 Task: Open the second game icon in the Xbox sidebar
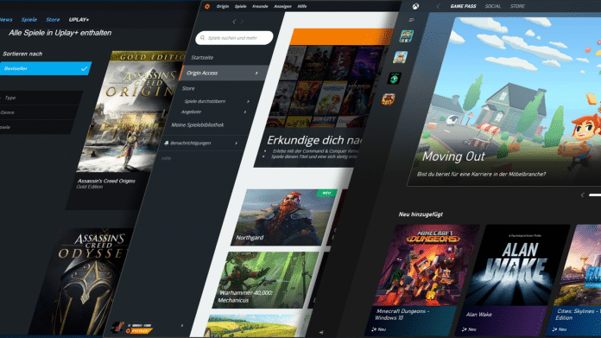point(400,57)
